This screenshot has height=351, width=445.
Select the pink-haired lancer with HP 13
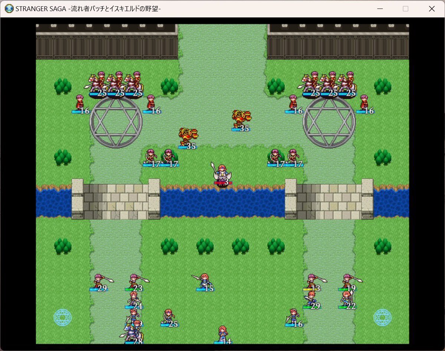click(314, 283)
